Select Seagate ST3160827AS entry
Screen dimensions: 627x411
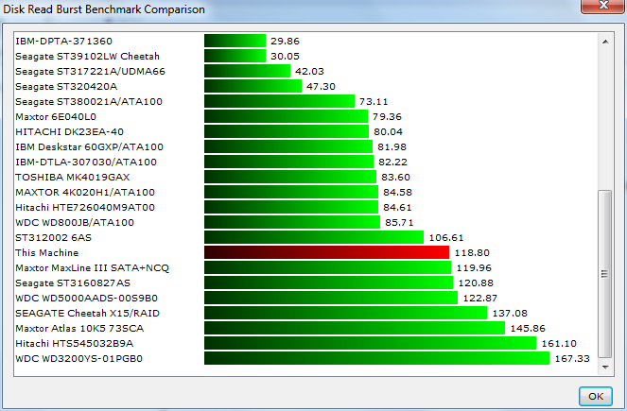[73, 283]
